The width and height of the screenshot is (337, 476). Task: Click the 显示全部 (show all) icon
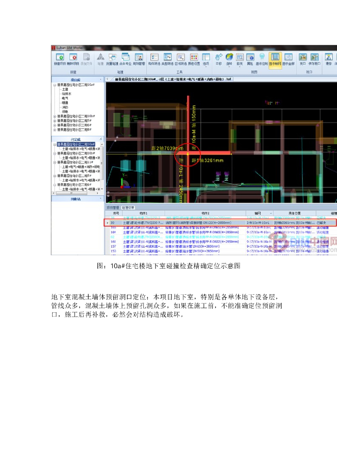(289, 59)
